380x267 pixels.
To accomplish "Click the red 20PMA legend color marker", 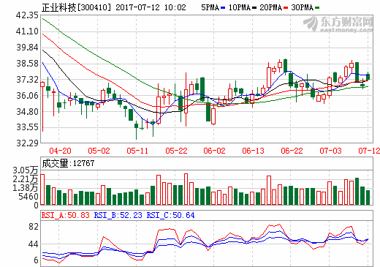I will point(286,8).
